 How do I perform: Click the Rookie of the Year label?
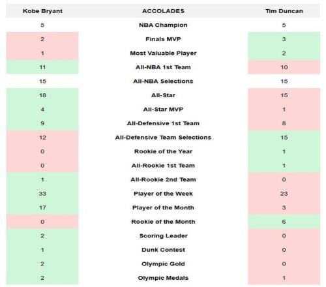pos(163,151)
